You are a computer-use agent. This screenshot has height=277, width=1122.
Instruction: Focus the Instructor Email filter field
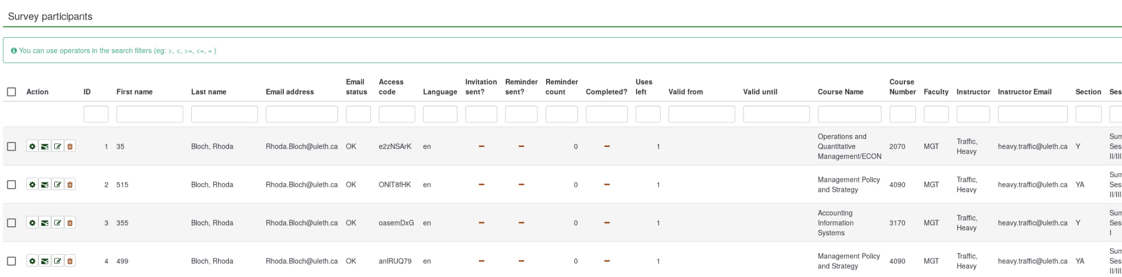click(1033, 114)
